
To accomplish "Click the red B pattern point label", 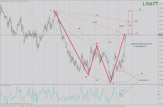I will [96, 43].
